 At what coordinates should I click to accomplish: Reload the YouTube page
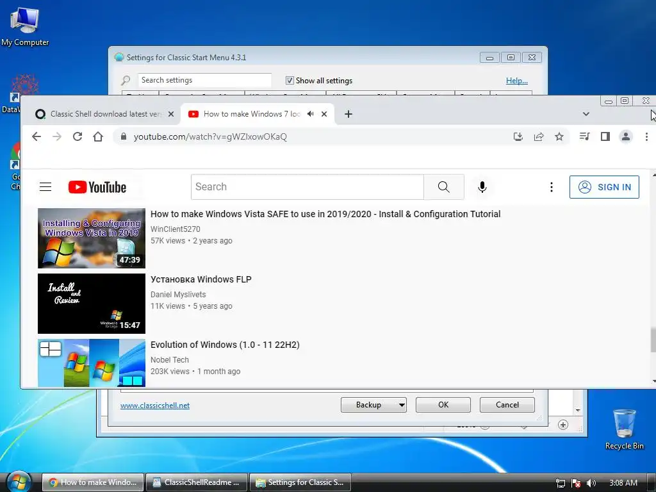[x=78, y=136]
